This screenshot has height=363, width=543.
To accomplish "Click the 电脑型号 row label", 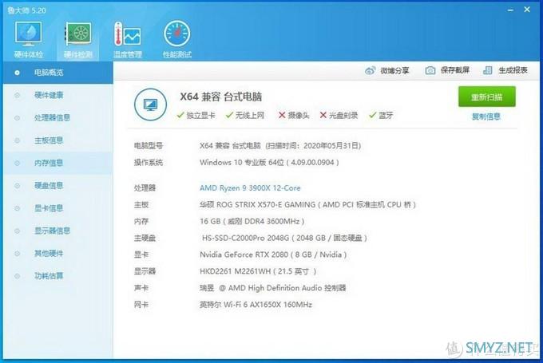I will (x=149, y=146).
